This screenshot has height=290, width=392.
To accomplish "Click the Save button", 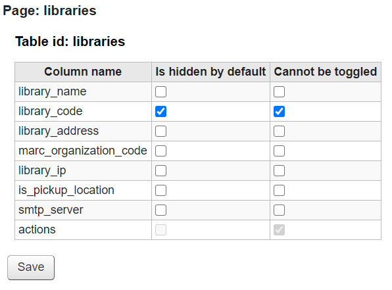I will (x=31, y=268).
